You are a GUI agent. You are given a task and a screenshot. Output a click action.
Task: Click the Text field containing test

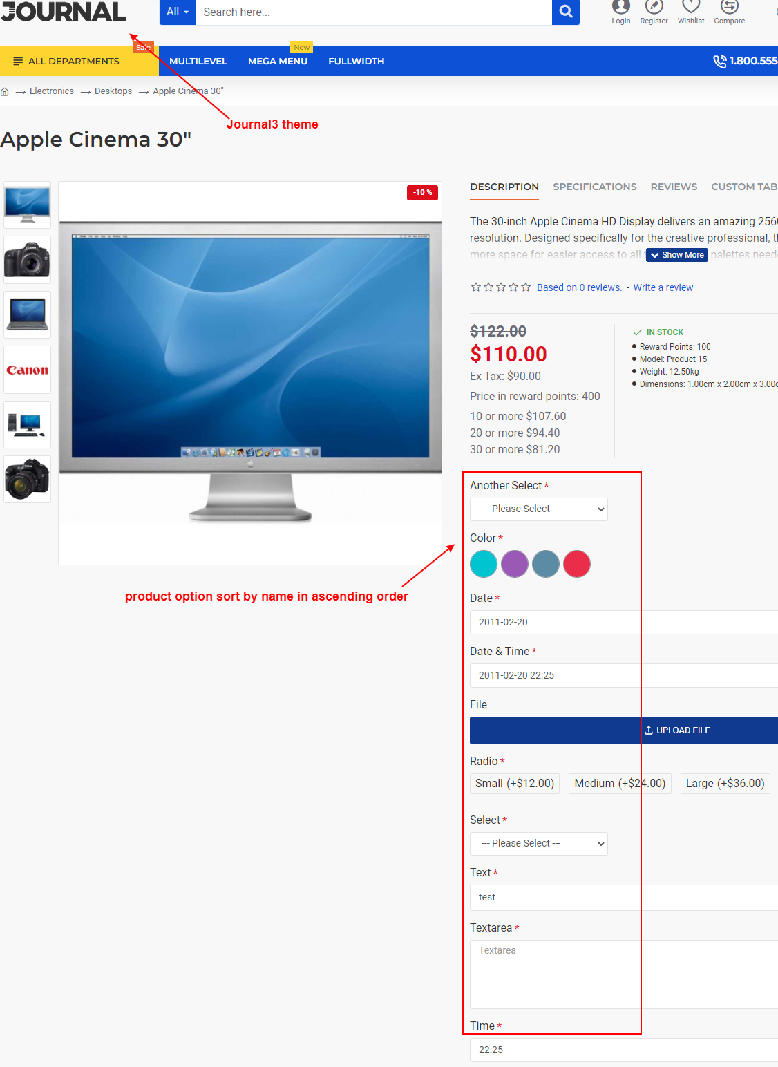(624, 897)
